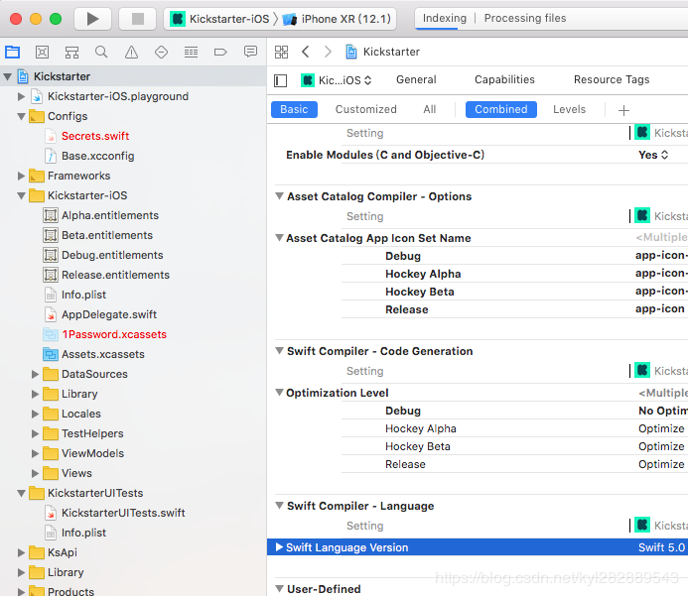Show related items grid menu
This screenshot has width=688, height=596.
(x=281, y=52)
